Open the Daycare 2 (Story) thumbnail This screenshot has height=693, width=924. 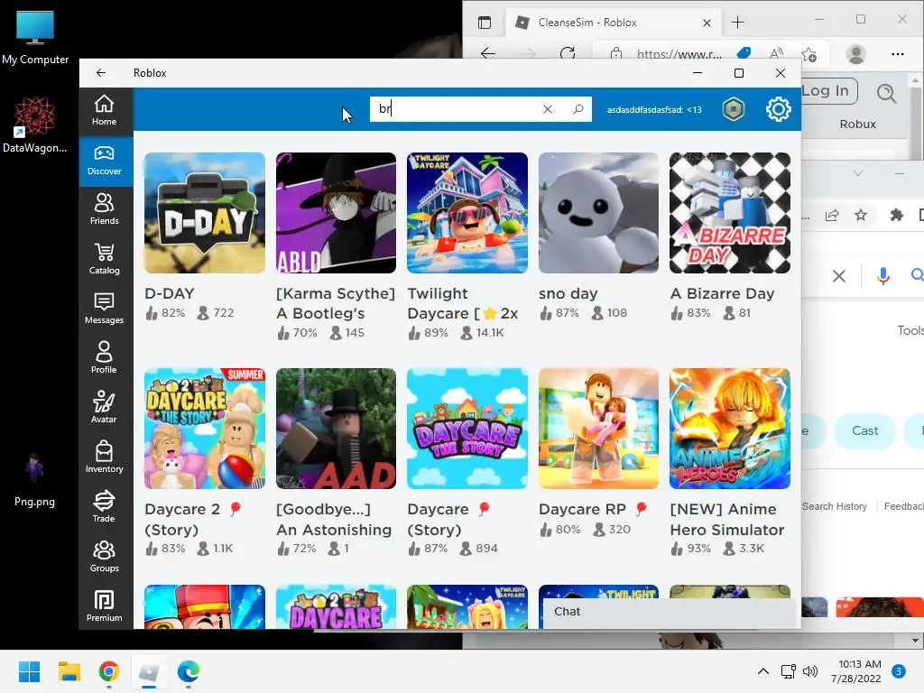(205, 429)
